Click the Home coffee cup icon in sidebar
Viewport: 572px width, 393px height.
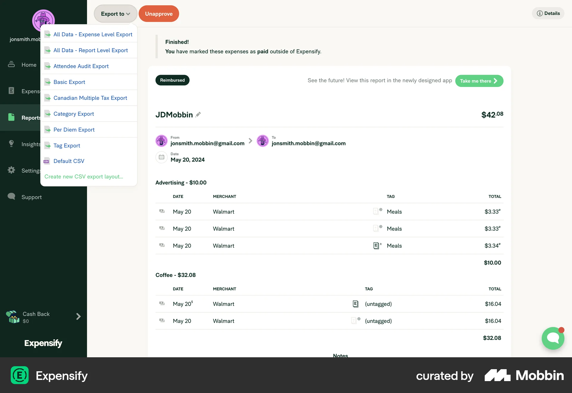(11, 64)
